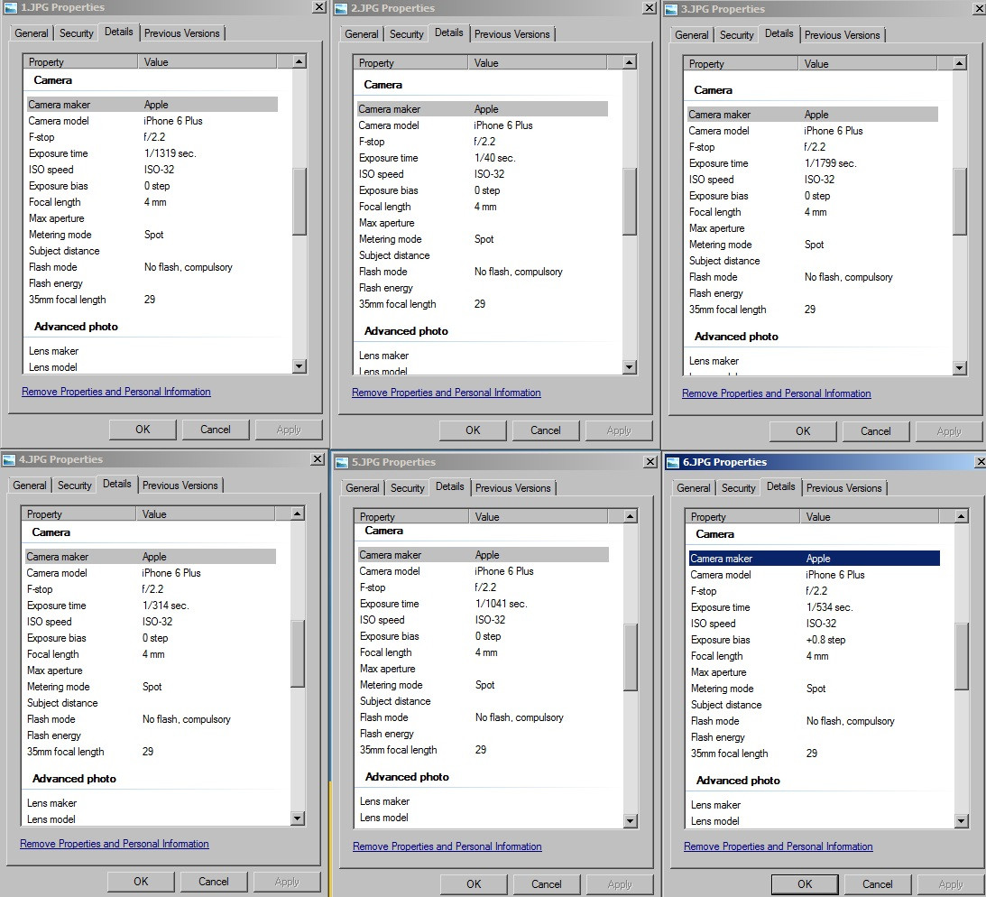Click Remove Properties link in 4.JPG Properties

[115, 844]
